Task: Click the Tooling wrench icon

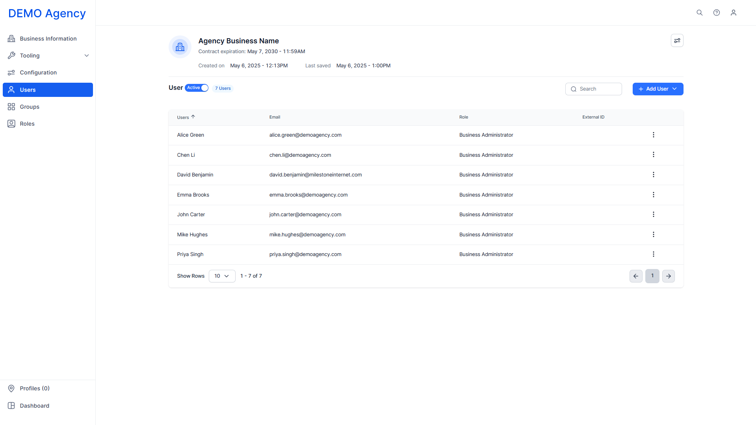Action: click(11, 56)
